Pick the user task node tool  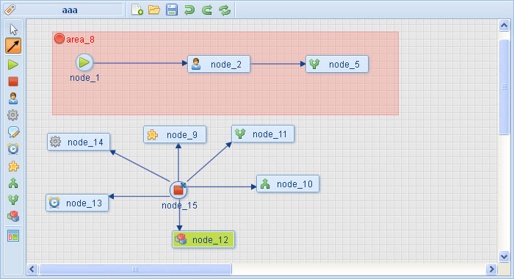tap(13, 98)
